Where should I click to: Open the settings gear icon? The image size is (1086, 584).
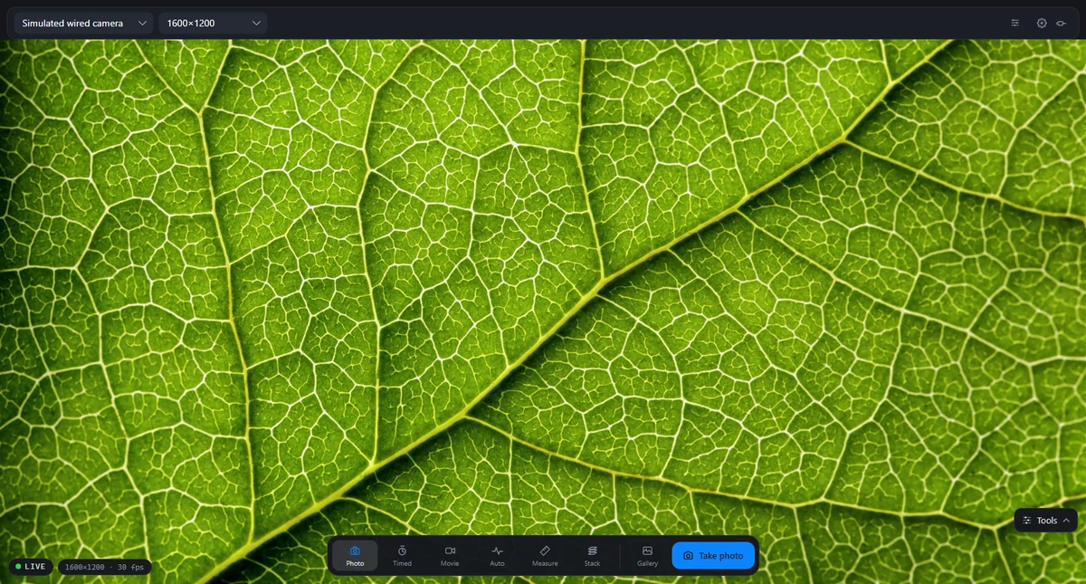click(1042, 23)
